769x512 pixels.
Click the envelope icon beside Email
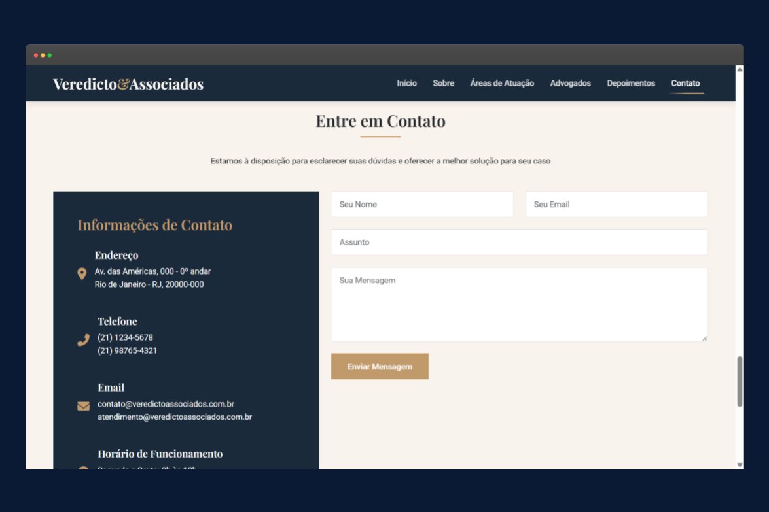coord(83,405)
